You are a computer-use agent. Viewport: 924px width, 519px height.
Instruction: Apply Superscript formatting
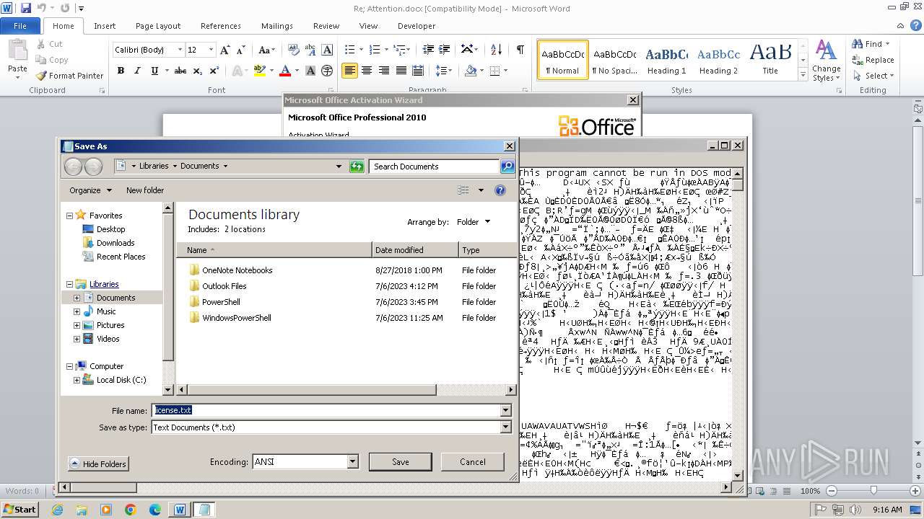pyautogui.click(x=214, y=71)
